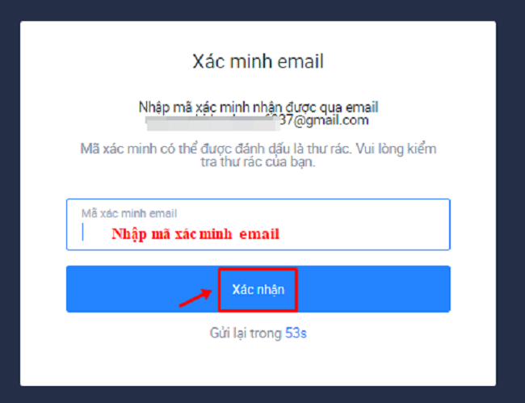
Task: Click the empty right side of the code input
Action: (x=368, y=233)
